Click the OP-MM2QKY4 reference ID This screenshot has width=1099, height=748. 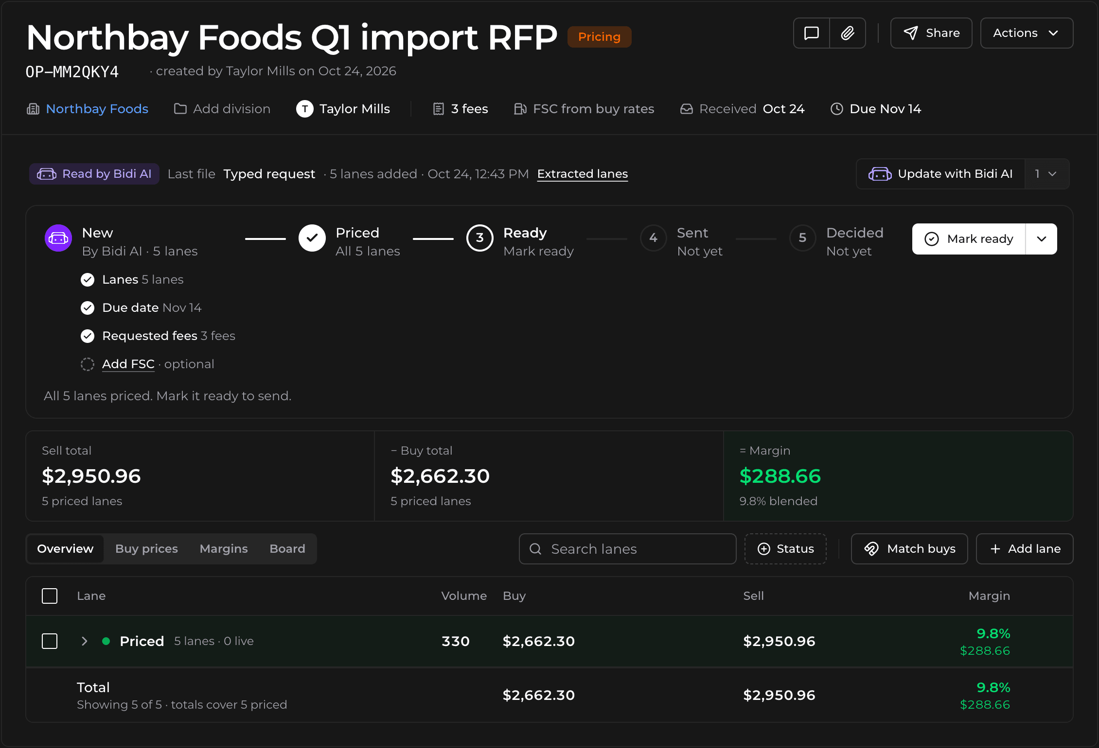(x=72, y=72)
